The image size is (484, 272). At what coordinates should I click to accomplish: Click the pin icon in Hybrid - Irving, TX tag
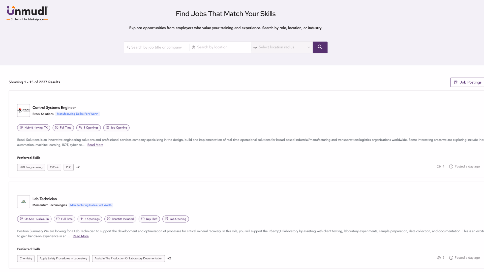21,127
